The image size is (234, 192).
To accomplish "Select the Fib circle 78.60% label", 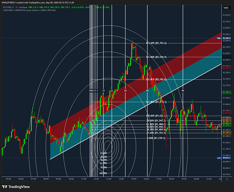I will (104, 167).
